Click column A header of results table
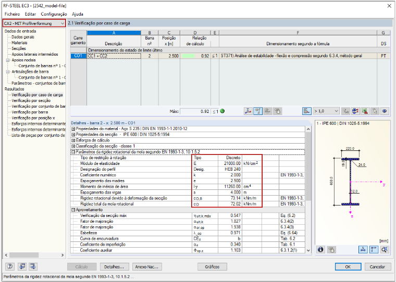The image size is (396, 282). click(114, 33)
